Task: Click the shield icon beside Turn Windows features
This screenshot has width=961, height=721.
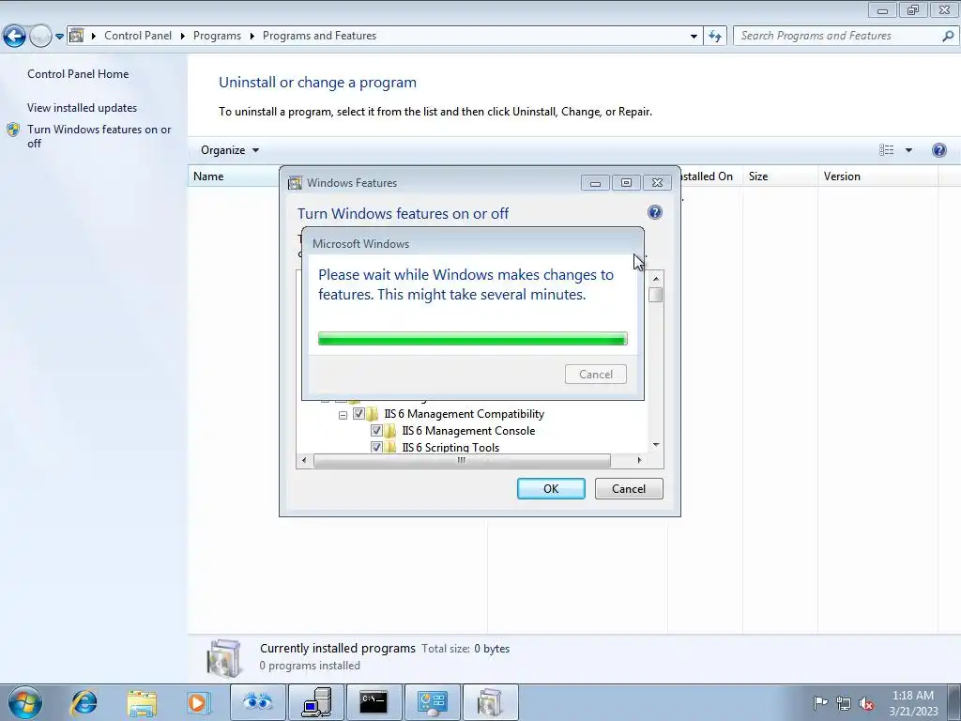Action: tap(13, 130)
